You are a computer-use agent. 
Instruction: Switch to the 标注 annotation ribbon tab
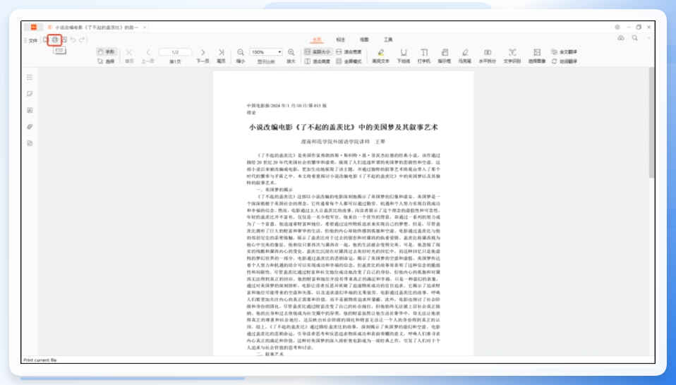[x=341, y=39]
